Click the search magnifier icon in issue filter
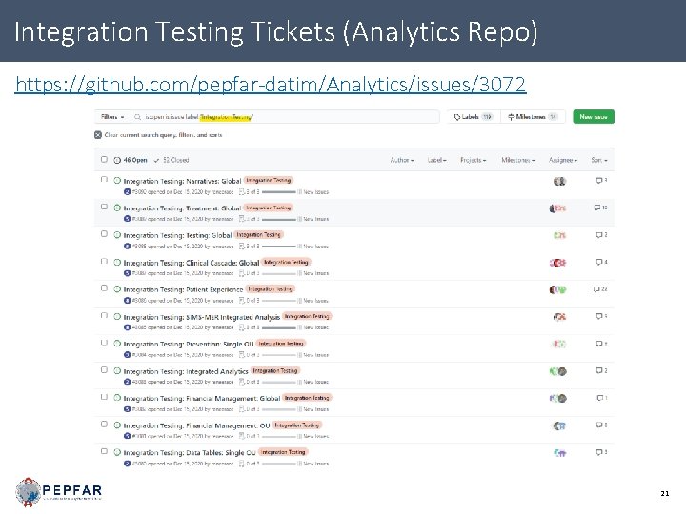The height and width of the screenshot is (514, 686). [x=138, y=117]
